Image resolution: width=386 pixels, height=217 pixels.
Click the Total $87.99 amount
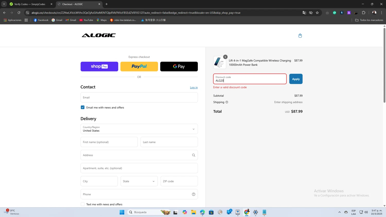[x=297, y=111]
